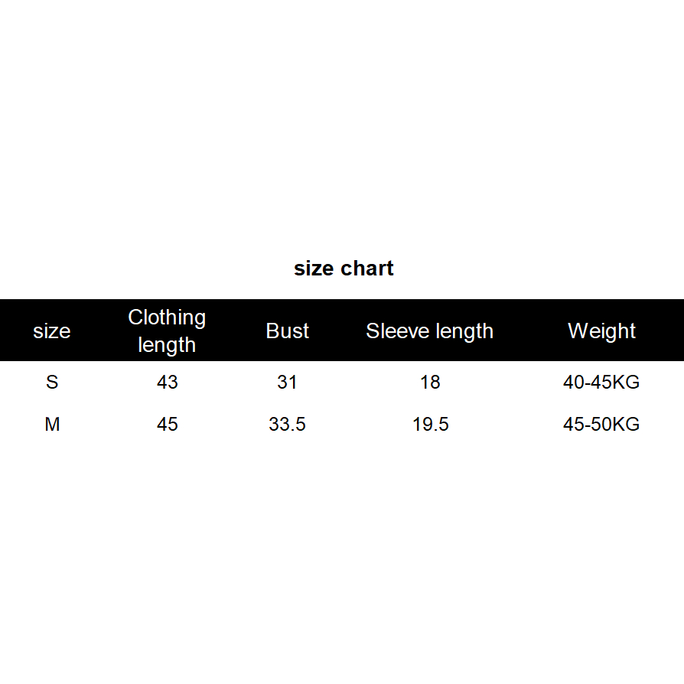Click the 'S' size row label
684x684 pixels.
(52, 382)
